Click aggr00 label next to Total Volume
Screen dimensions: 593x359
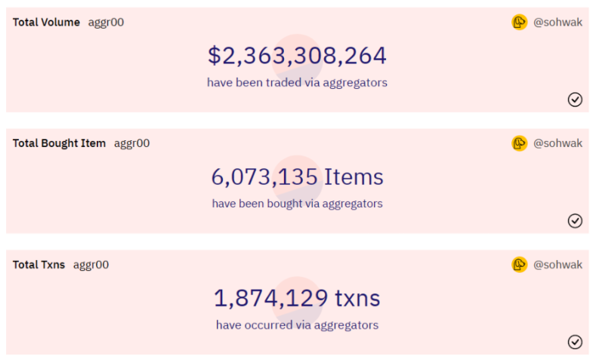pyautogui.click(x=106, y=23)
